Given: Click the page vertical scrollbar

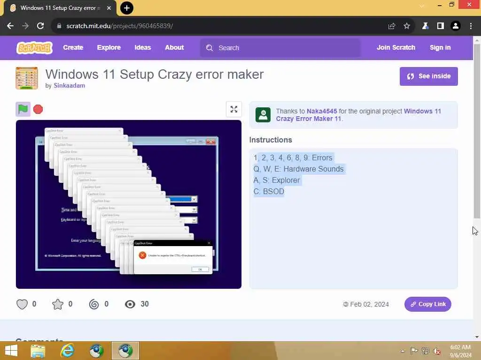Looking at the screenshot, I should point(477,131).
